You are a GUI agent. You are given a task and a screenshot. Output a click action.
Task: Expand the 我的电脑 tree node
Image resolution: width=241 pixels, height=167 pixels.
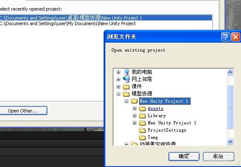click(x=118, y=72)
